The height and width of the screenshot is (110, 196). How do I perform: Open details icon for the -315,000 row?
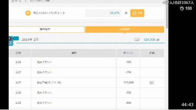coord(152,83)
